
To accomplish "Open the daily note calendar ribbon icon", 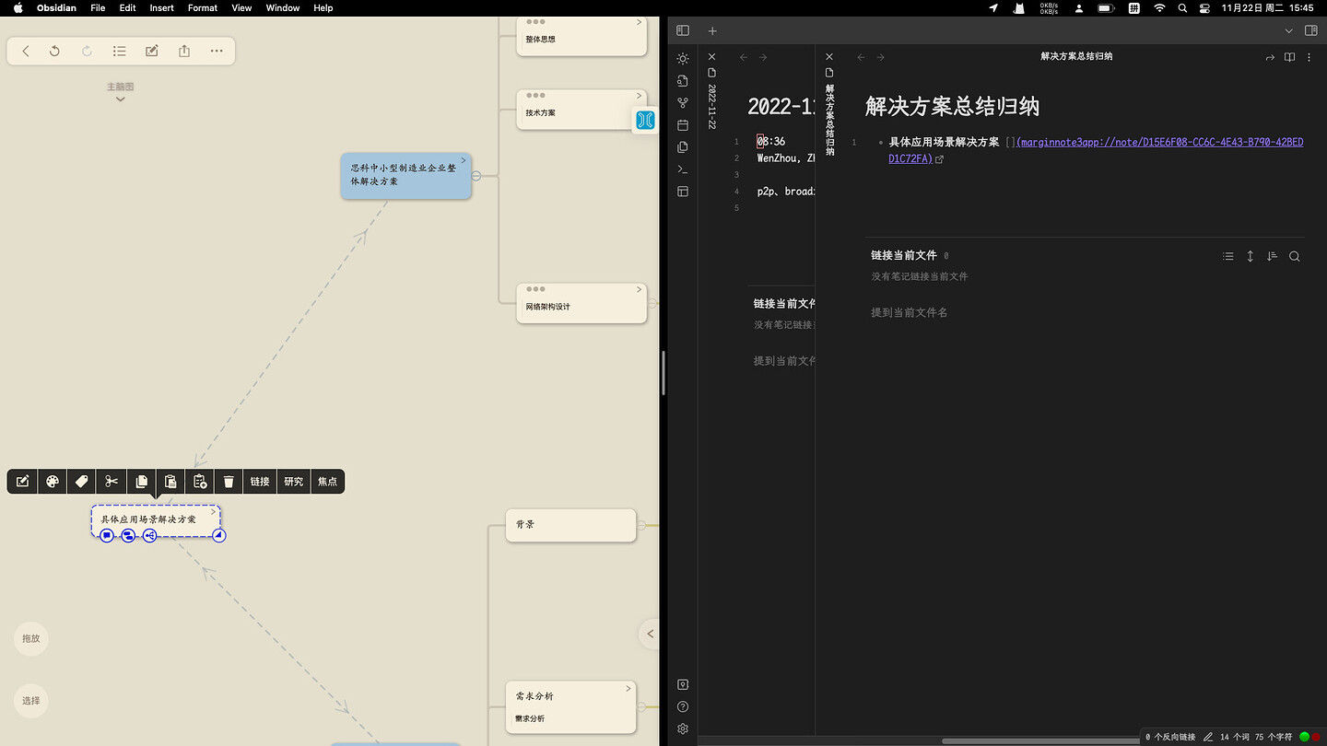I will click(683, 125).
